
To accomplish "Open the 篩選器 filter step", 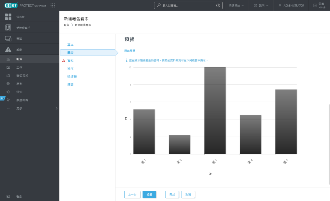I will click(72, 76).
